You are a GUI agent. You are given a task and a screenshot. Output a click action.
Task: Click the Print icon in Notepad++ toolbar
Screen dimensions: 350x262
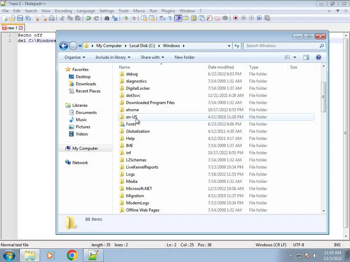tap(52, 18)
